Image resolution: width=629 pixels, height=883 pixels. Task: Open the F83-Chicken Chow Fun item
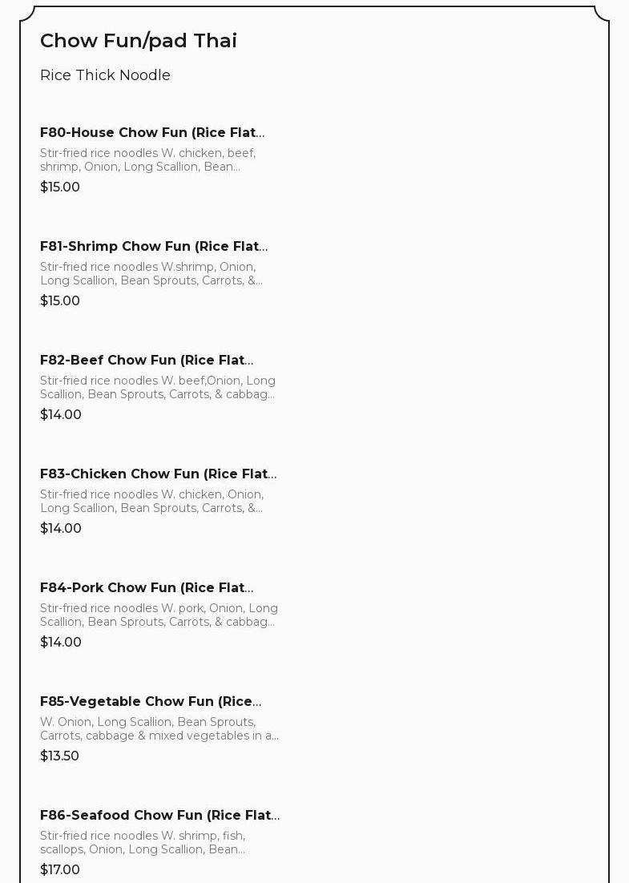(158, 474)
